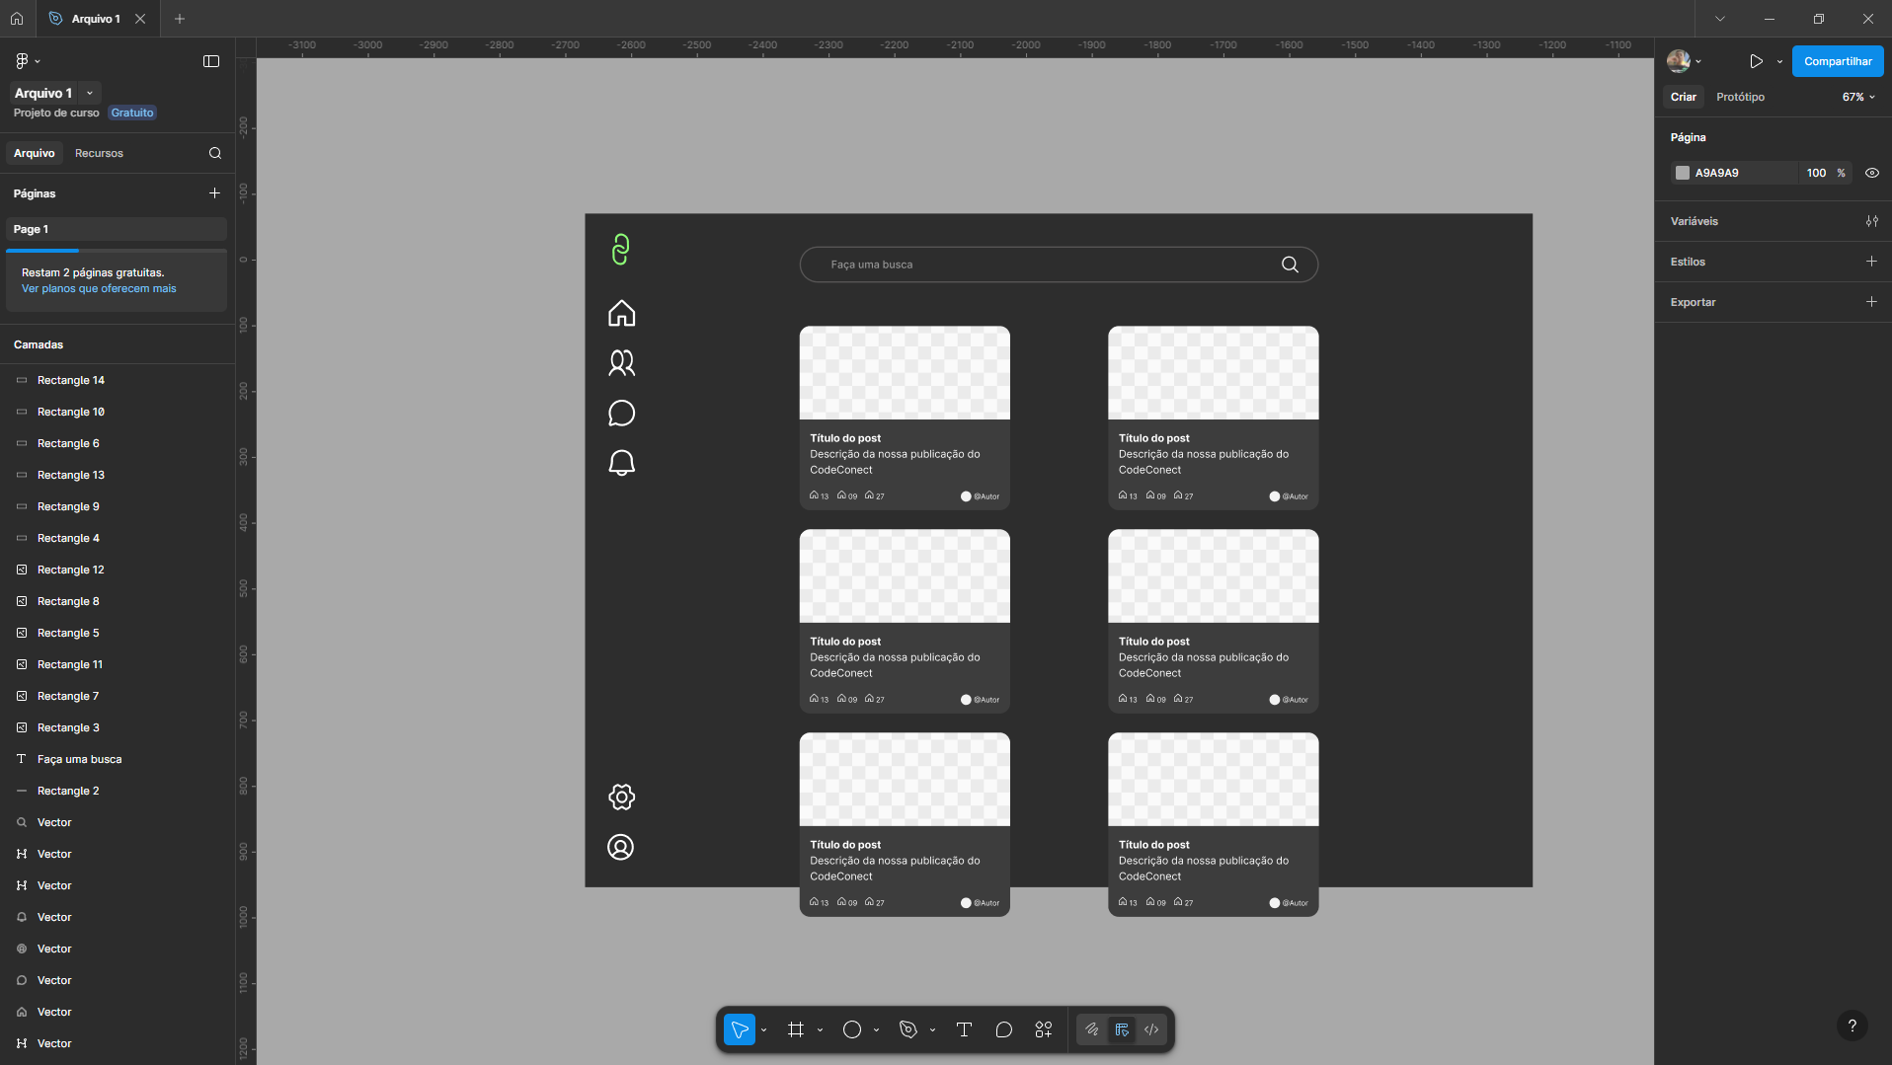
Task: Expand Frame tool options chevron
Action: (x=820, y=1029)
